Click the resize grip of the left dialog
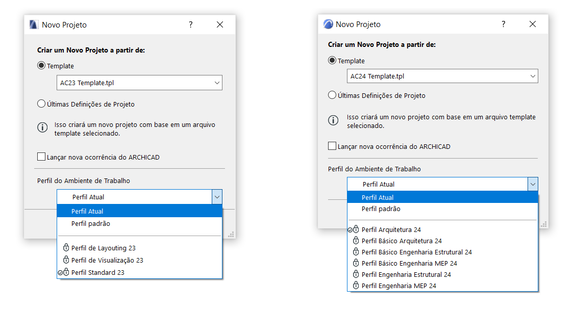Screen dimensions: 574x336 (x=231, y=235)
